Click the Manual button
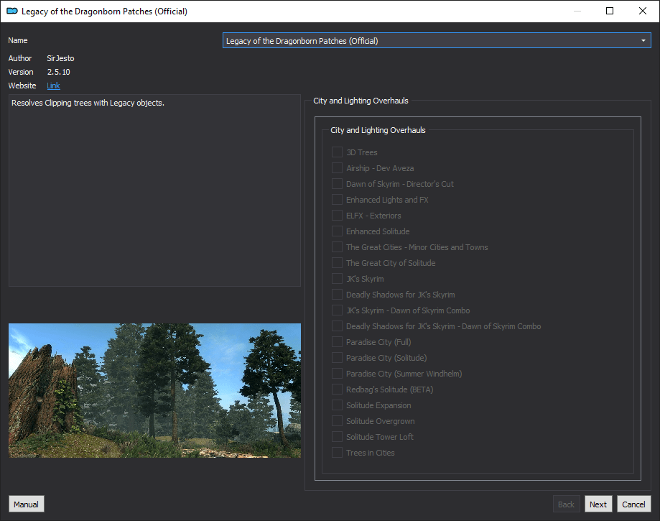 (26, 504)
